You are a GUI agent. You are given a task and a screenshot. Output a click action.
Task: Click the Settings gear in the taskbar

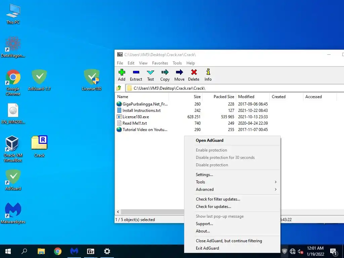click(x=107, y=251)
